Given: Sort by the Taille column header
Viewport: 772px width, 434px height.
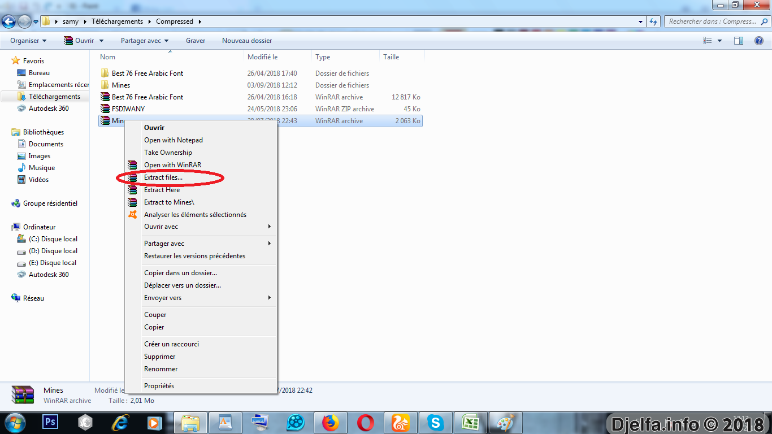Looking at the screenshot, I should [x=391, y=57].
